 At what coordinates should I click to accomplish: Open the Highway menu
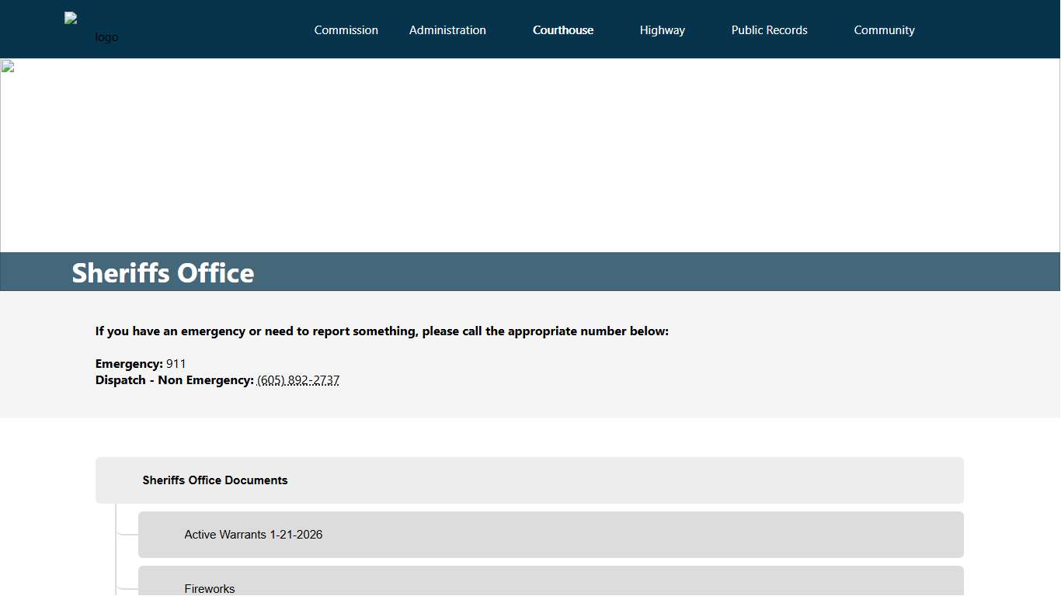(x=662, y=30)
